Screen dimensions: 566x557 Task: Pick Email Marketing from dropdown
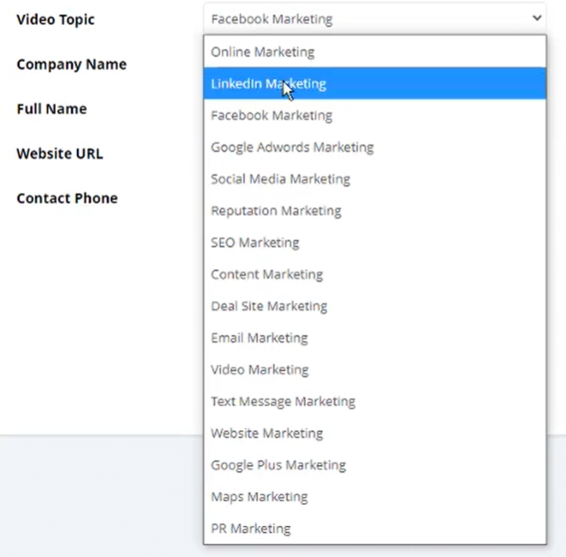[x=259, y=338]
